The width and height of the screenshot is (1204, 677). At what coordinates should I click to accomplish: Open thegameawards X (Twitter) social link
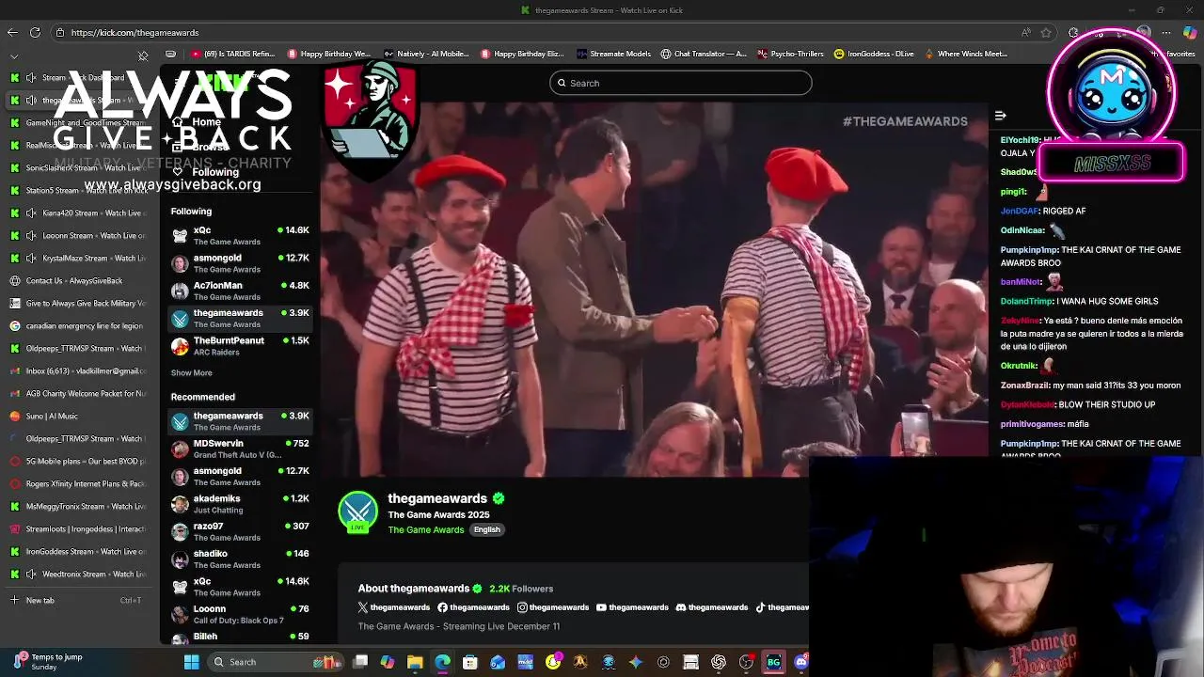394,607
